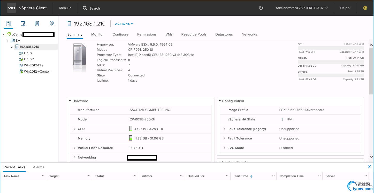Open the Menu dropdown
This screenshot has width=374, height=193.
(x=65, y=8)
